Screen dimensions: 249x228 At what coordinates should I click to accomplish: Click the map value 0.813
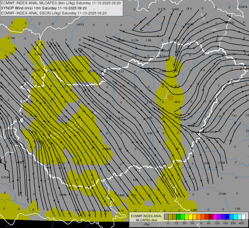click(x=80, y=25)
